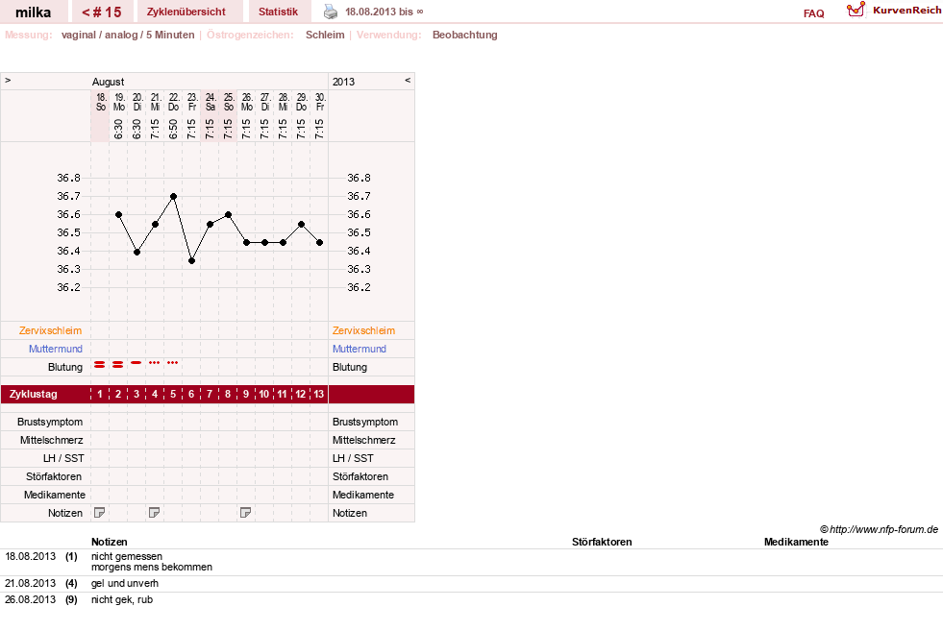943x631 pixels.
Task: Open the note icon for cycle day 4
Action: click(155, 513)
